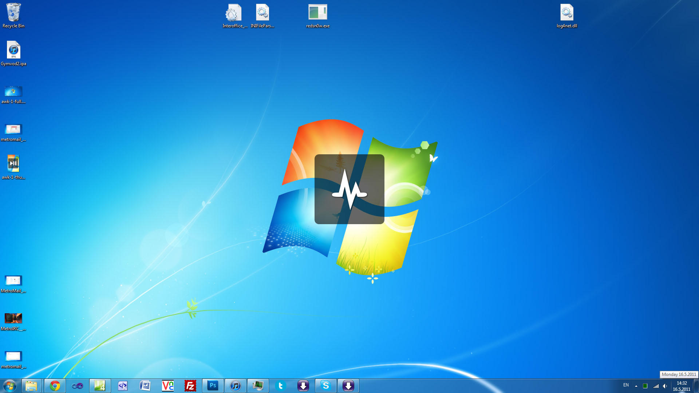The width and height of the screenshot is (699, 393).
Task: Open FileZilla from the taskbar
Action: tap(190, 386)
